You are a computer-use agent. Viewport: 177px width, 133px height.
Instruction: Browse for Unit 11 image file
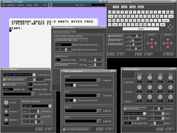pyautogui.click(x=99, y=121)
